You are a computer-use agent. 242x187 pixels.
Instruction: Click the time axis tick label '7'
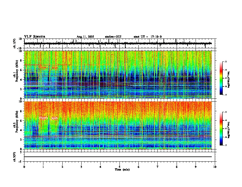pos(158,167)
